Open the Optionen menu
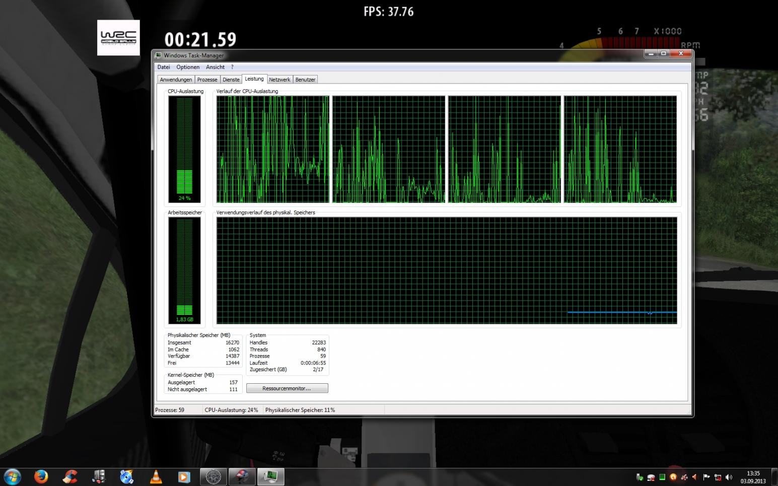The image size is (778, 486). point(188,67)
